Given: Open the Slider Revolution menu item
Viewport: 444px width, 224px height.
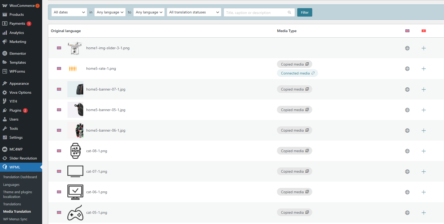Looking at the screenshot, I should [x=23, y=158].
